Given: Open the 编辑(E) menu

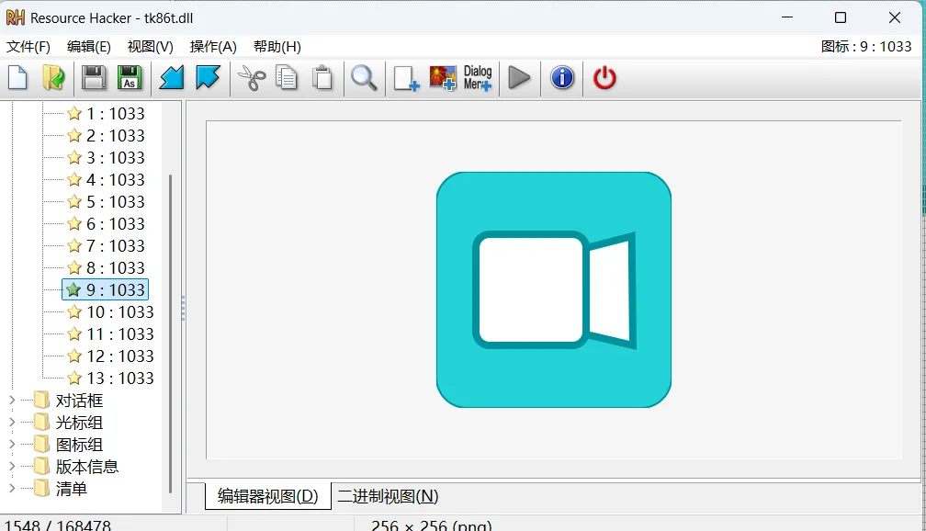Looking at the screenshot, I should pyautogui.click(x=88, y=47).
